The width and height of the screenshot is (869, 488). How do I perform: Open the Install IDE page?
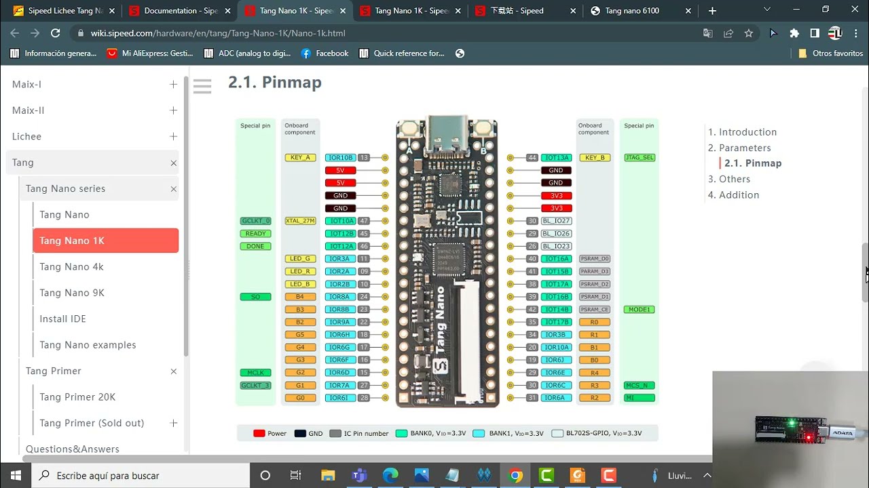pos(62,319)
